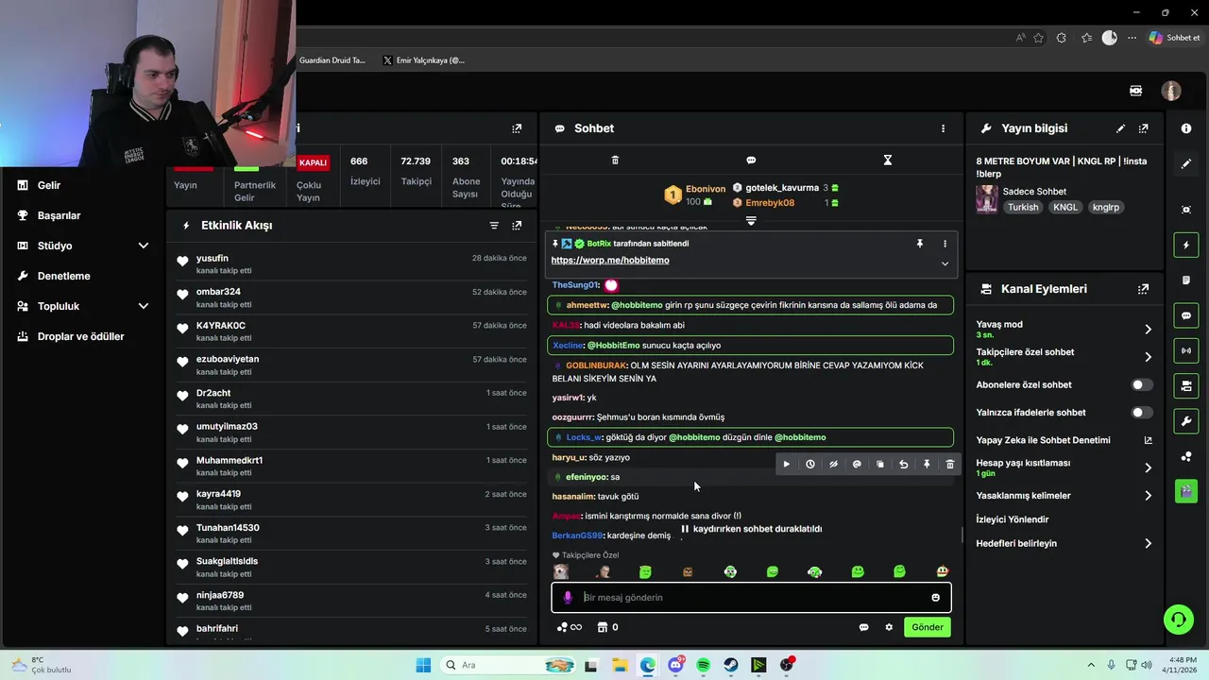
Task: Pop out the Yayın bilgisi panel
Action: (1144, 128)
